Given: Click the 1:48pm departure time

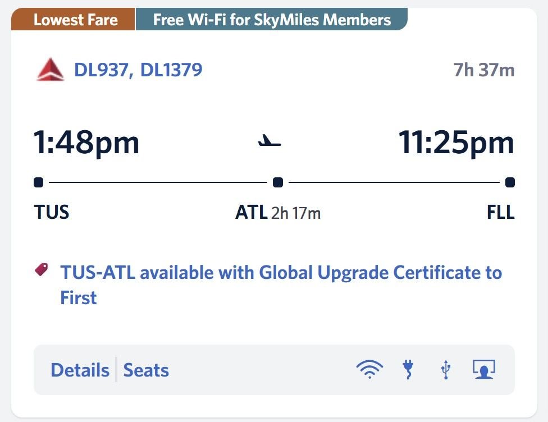Looking at the screenshot, I should coord(86,142).
